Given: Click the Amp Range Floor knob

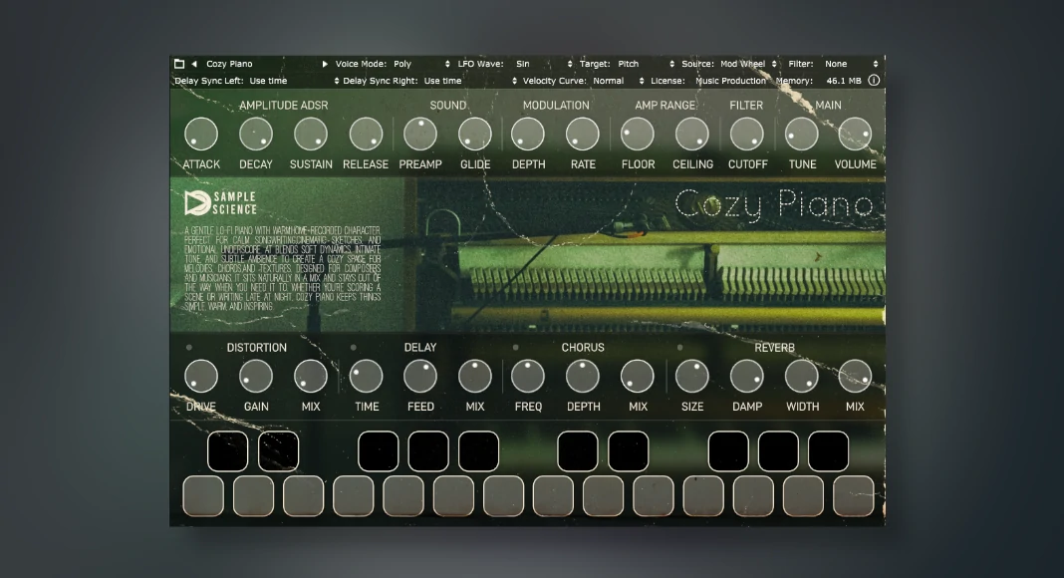Looking at the screenshot, I should pos(638,134).
